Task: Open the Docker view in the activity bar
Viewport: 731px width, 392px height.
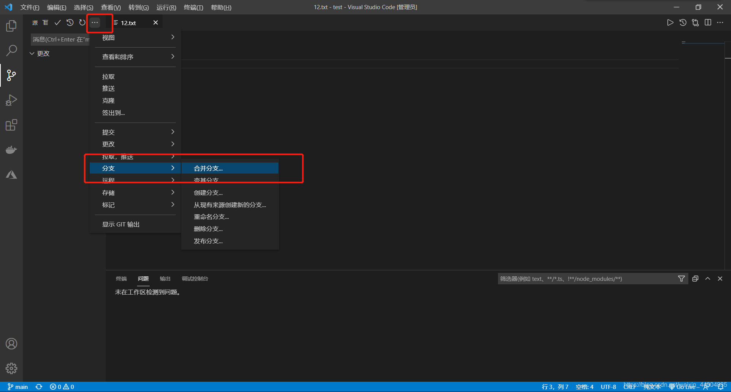Action: click(11, 150)
